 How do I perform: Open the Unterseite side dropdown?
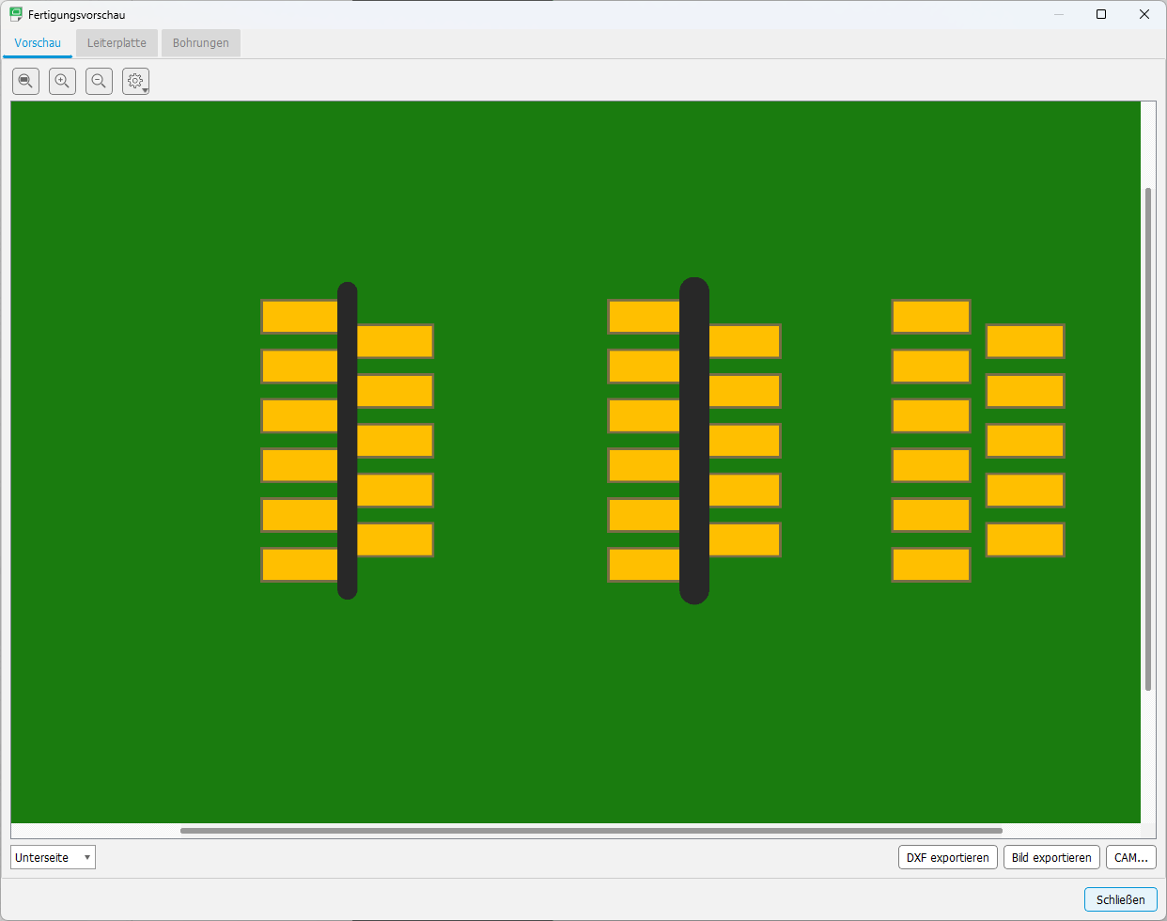coord(53,857)
